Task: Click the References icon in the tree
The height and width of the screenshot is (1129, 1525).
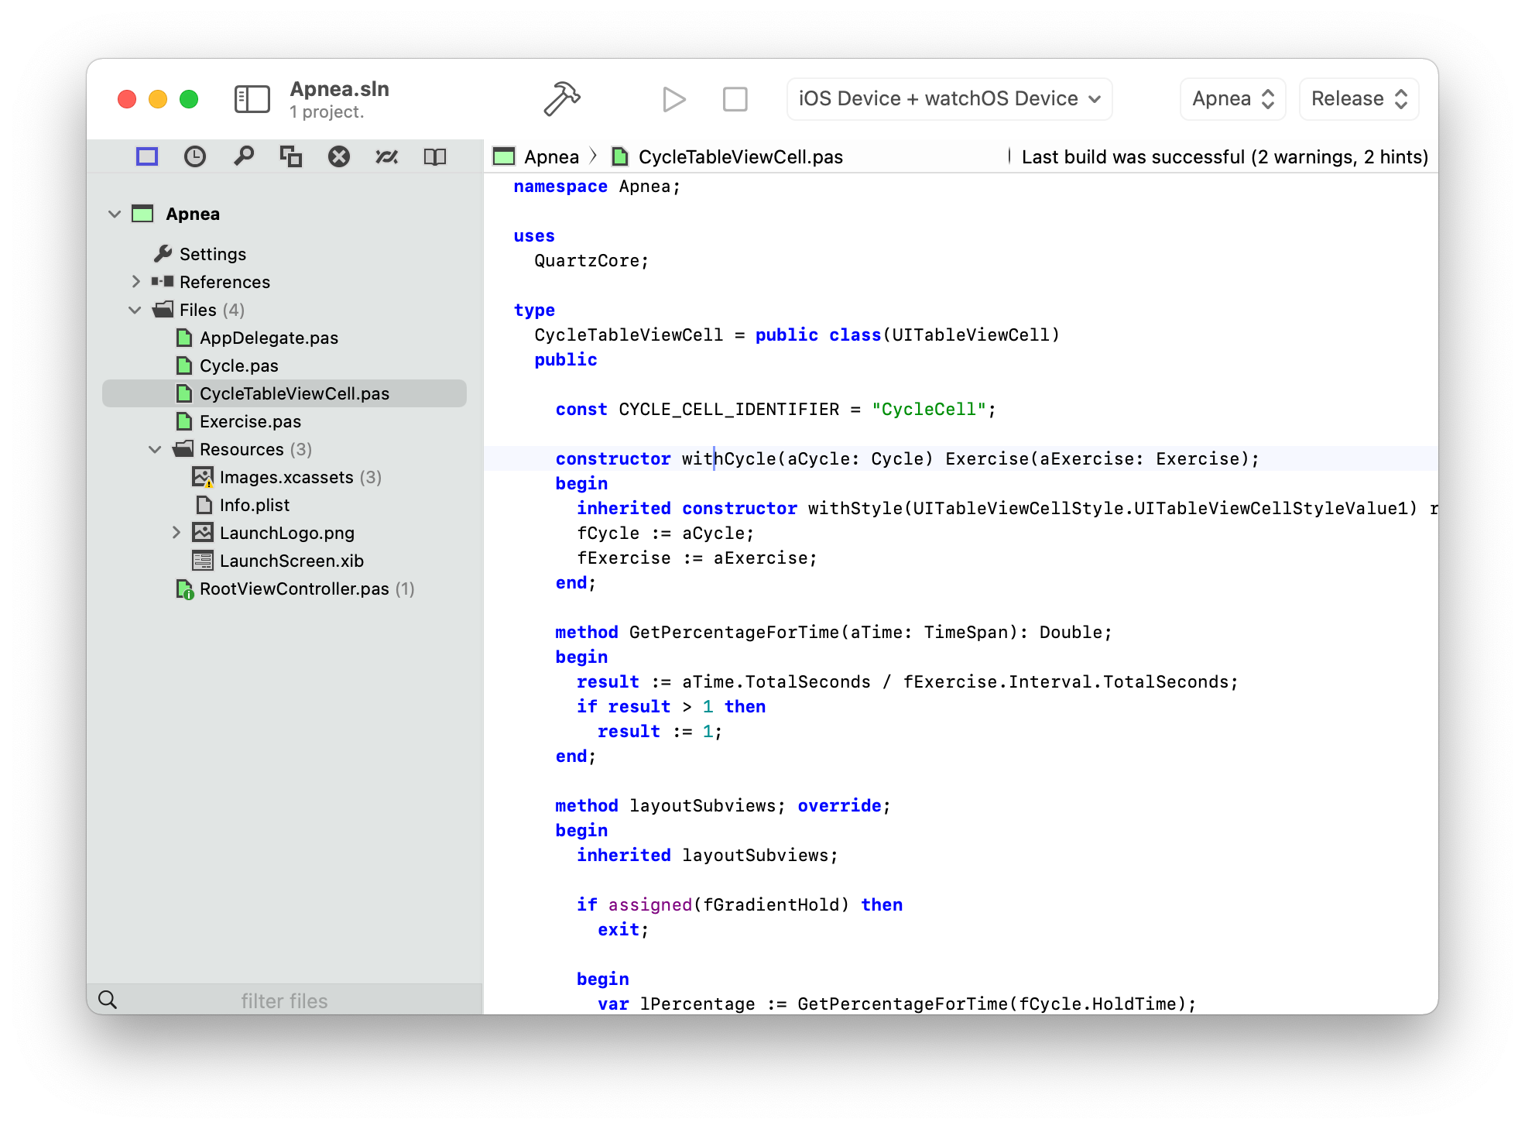Action: tap(163, 281)
